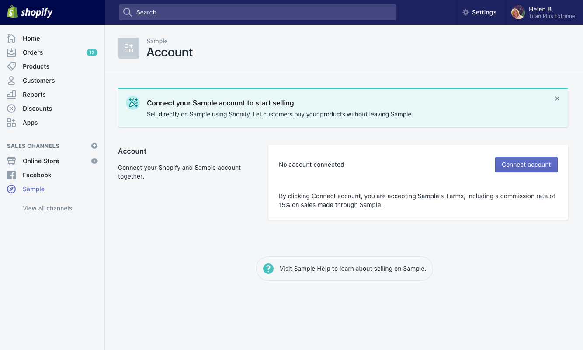Click the search magnifier icon
The image size is (583, 350).
pos(128,12)
